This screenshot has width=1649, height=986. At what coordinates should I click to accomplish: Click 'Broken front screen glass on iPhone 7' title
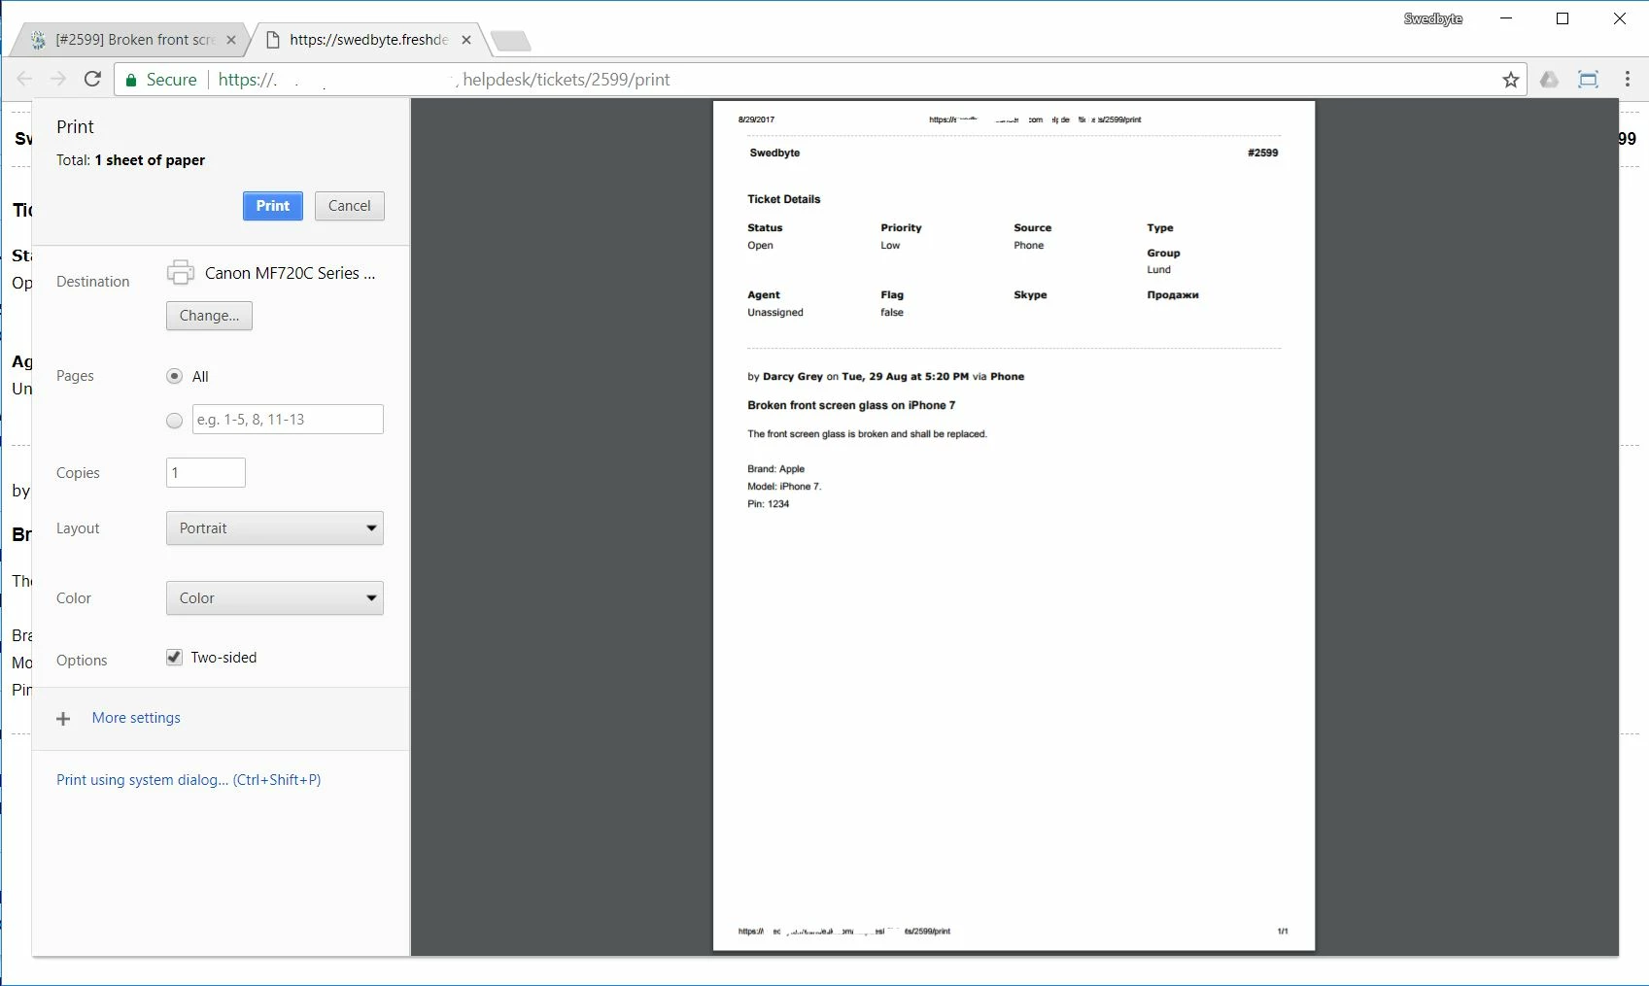(851, 405)
